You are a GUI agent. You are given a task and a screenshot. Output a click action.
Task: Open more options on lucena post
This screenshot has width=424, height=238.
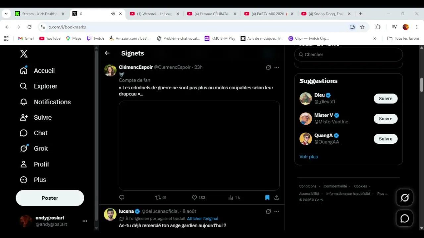click(277, 212)
